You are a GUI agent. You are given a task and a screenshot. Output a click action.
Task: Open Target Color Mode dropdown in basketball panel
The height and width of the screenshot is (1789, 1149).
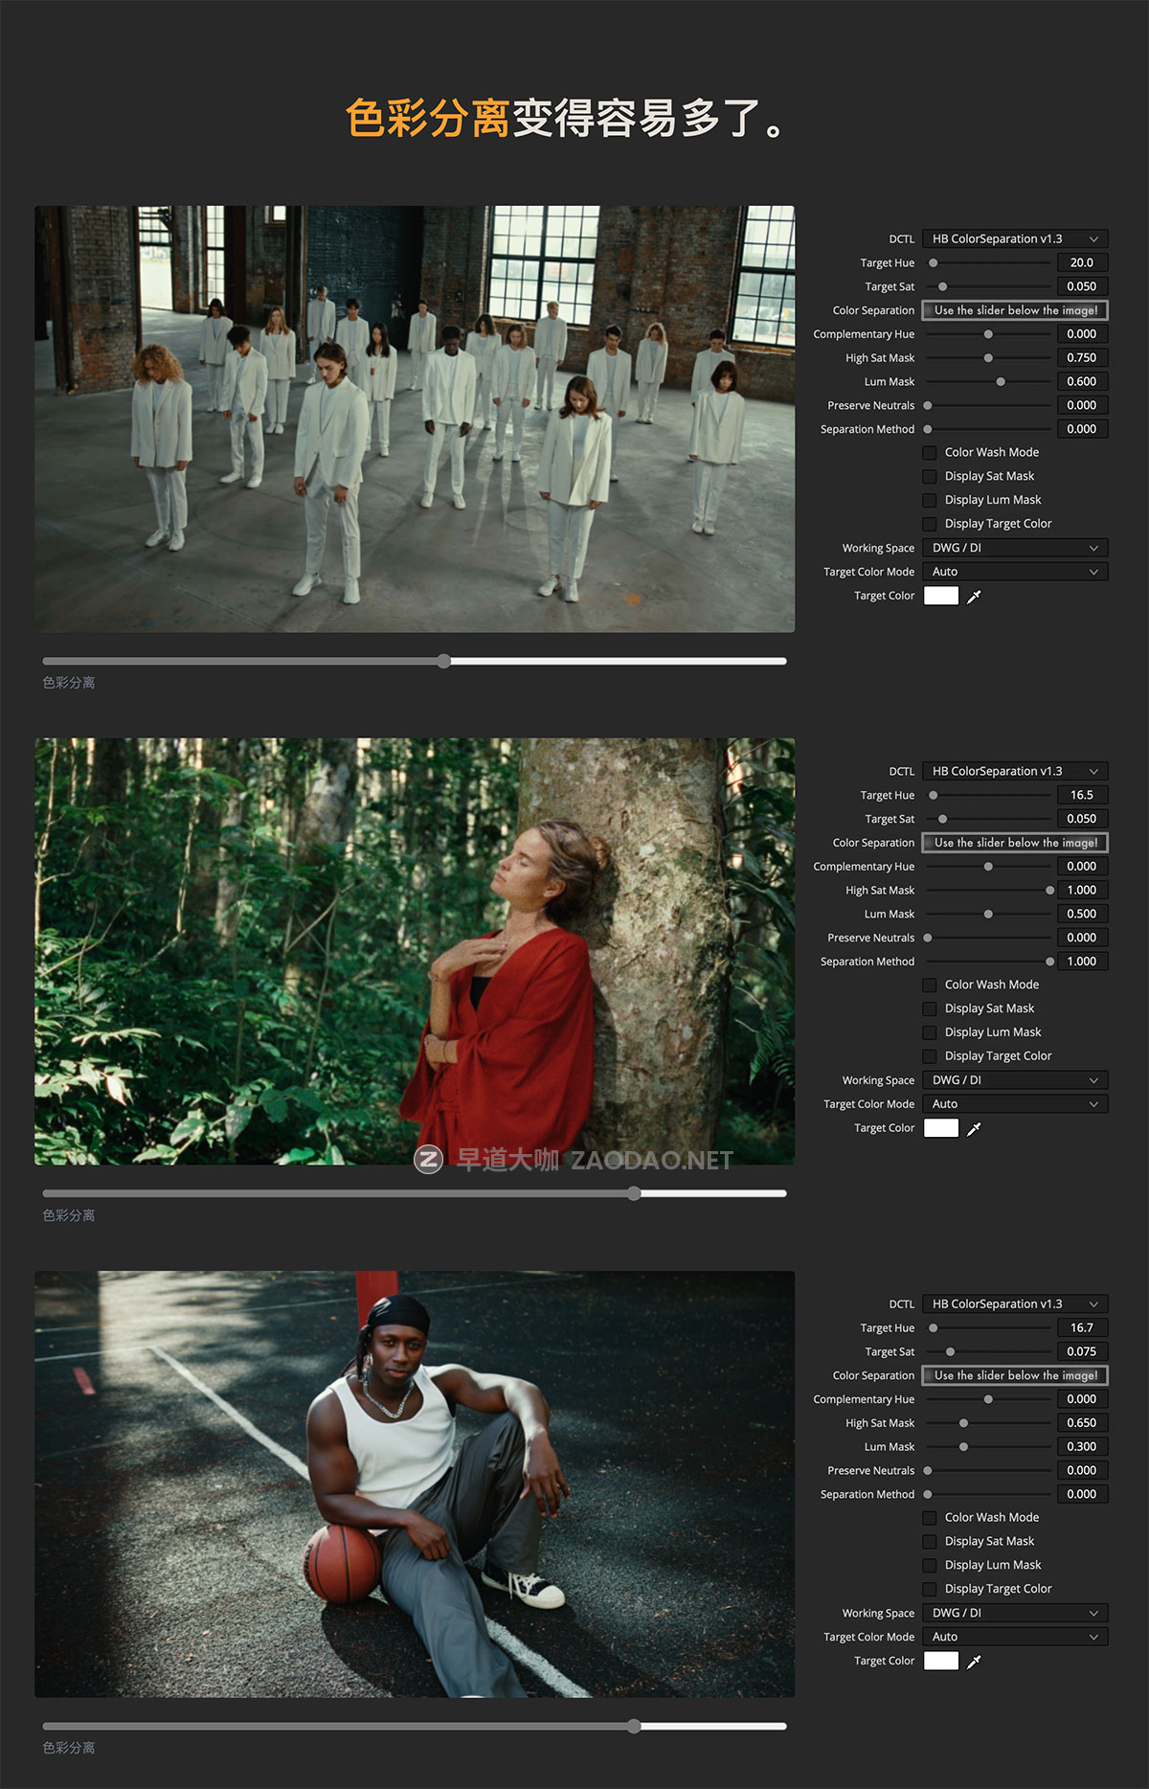coord(1015,1637)
